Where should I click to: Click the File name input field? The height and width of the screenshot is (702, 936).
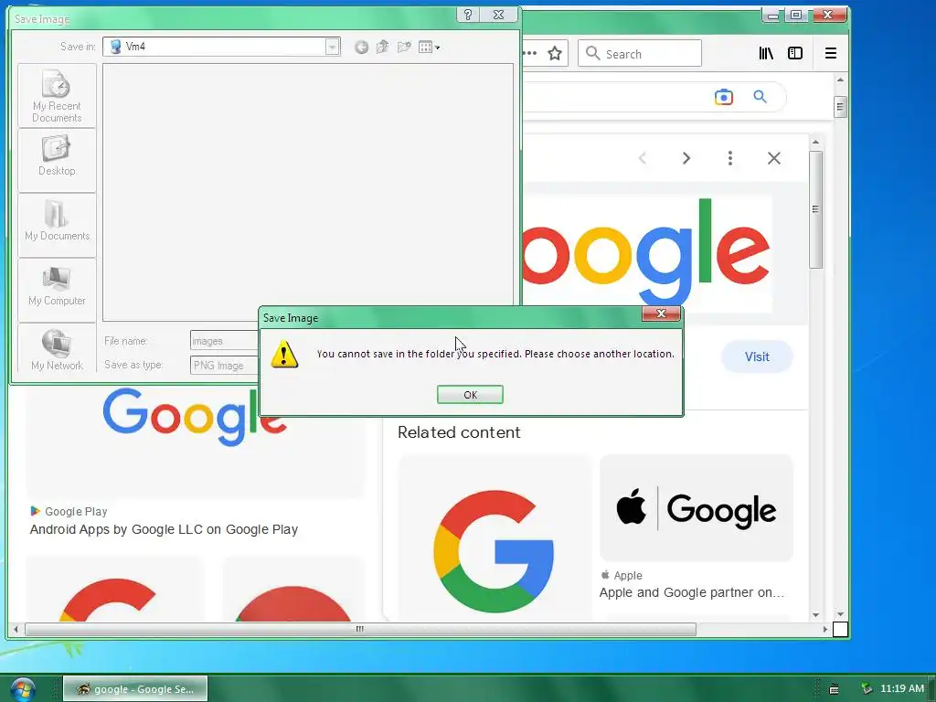coord(225,340)
